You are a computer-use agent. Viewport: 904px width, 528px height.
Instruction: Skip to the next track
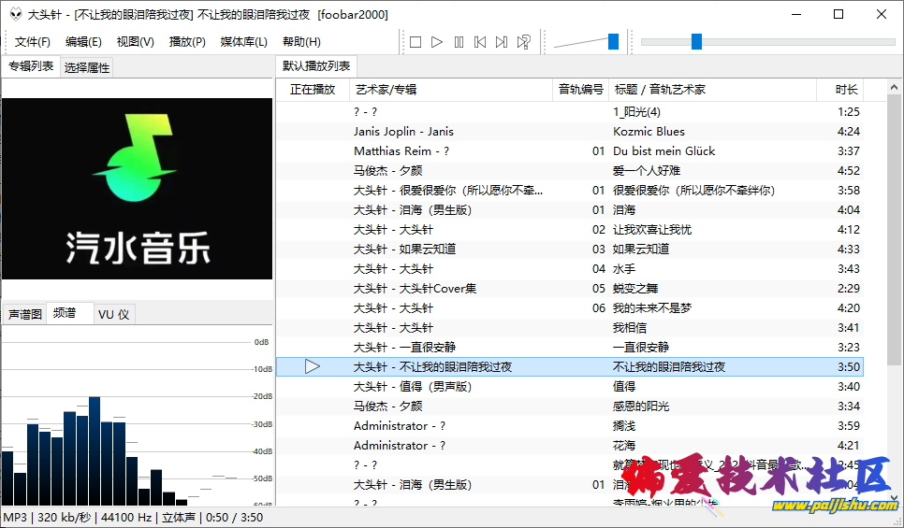click(502, 42)
